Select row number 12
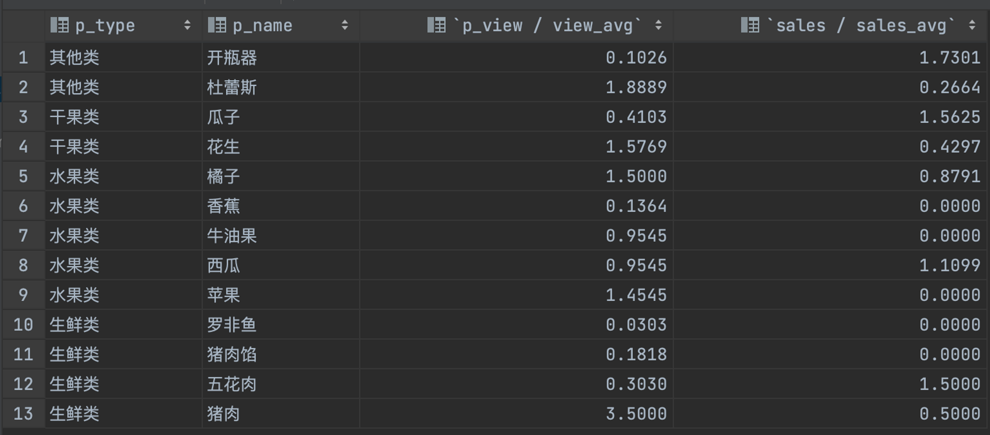Screen dimensions: 990x435 (x=23, y=385)
